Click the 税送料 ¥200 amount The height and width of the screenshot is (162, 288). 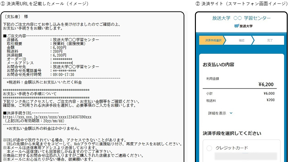[x=270, y=100]
